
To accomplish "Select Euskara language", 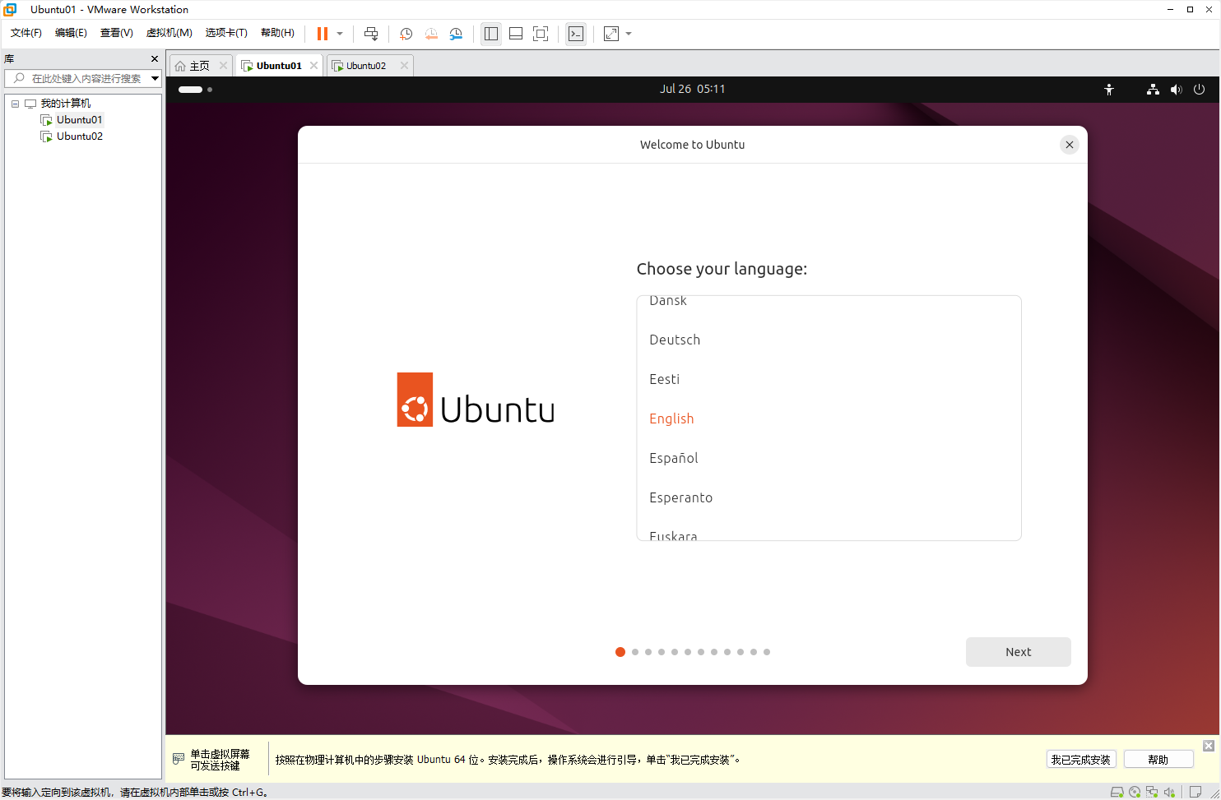I will 829,530.
